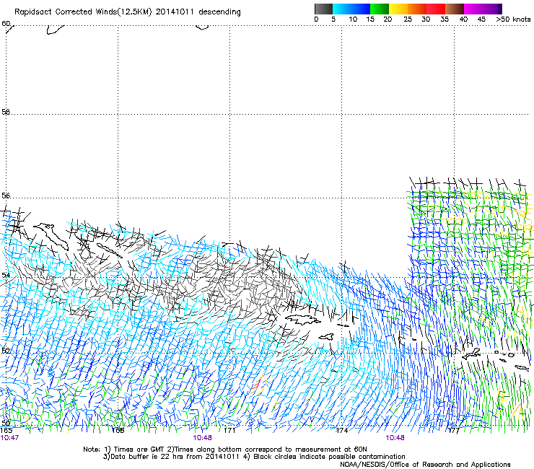This screenshot has height=469, width=534.
Task: Click the note 'Data buffer is 22 hrs from 20141011'
Action: [173, 457]
